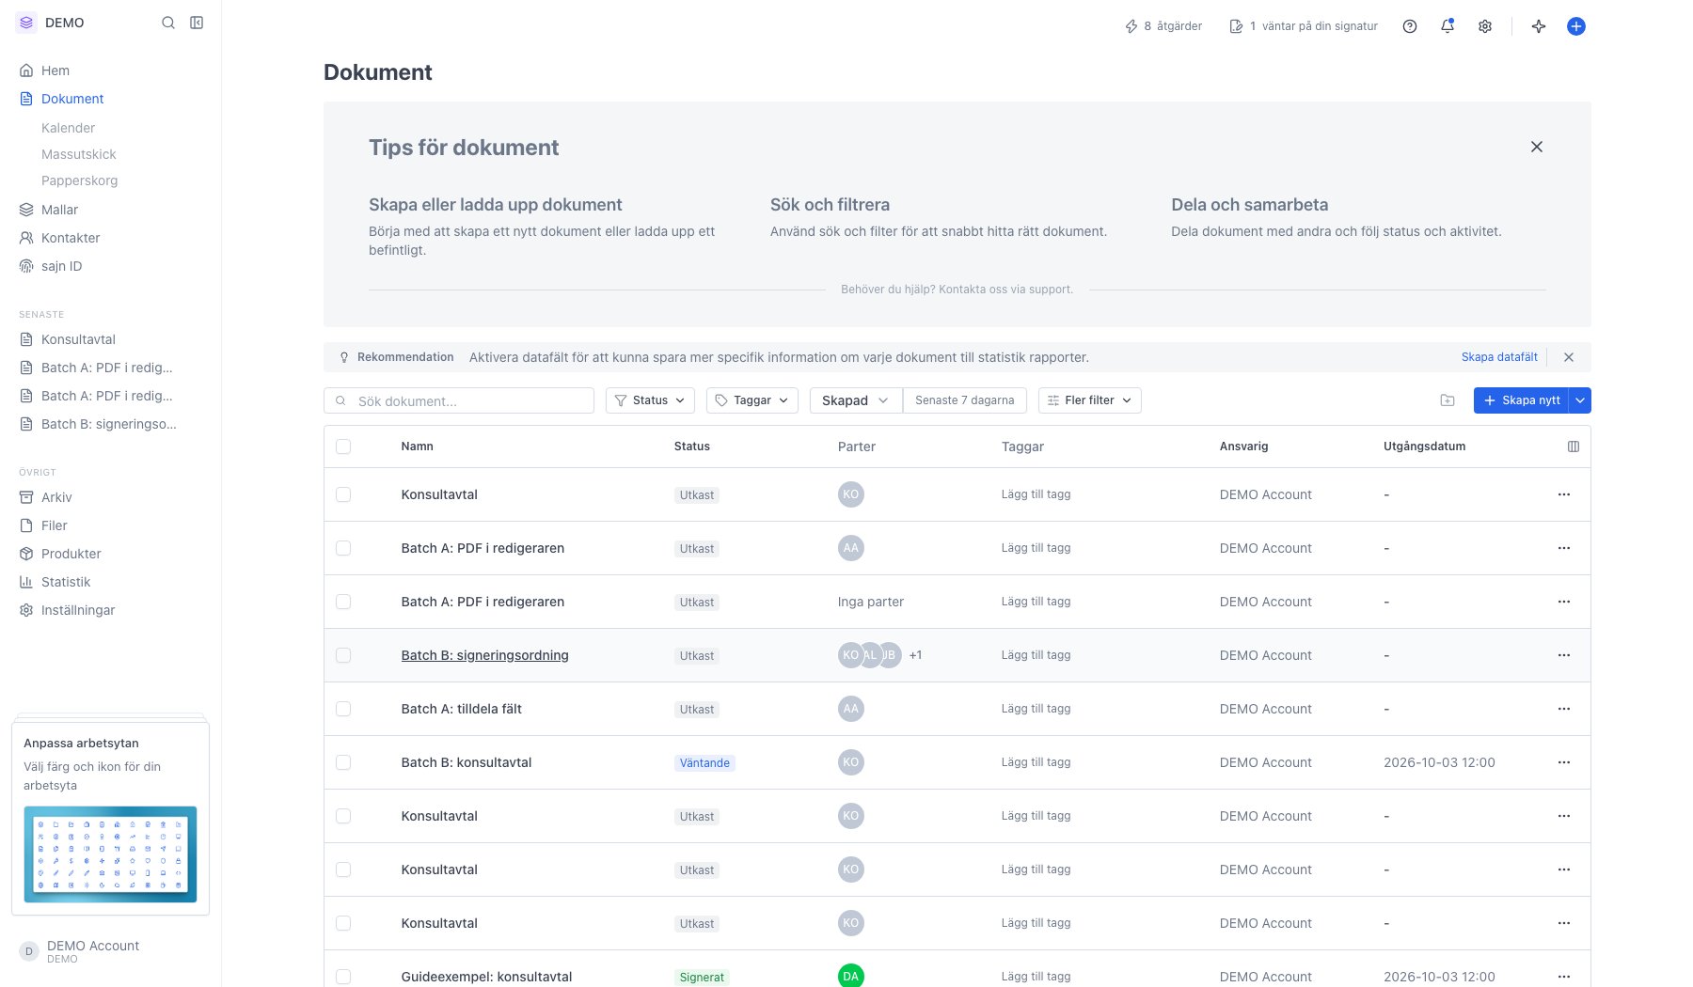Screen dimensions: 1693x987
Task: Open notifications bell icon
Action: (x=1448, y=26)
